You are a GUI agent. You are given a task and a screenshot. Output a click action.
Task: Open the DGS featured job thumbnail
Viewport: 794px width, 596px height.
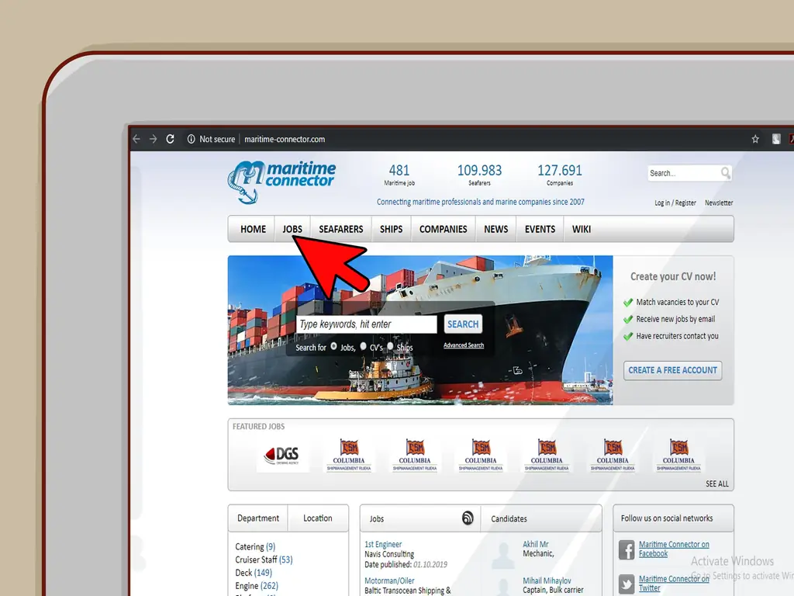click(282, 456)
